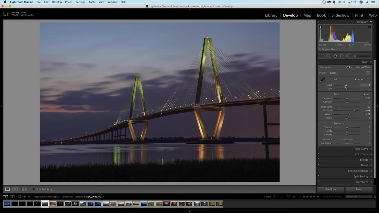379x213 pixels.
Task: Filter by flagged status flag icon
Action: (274, 197)
